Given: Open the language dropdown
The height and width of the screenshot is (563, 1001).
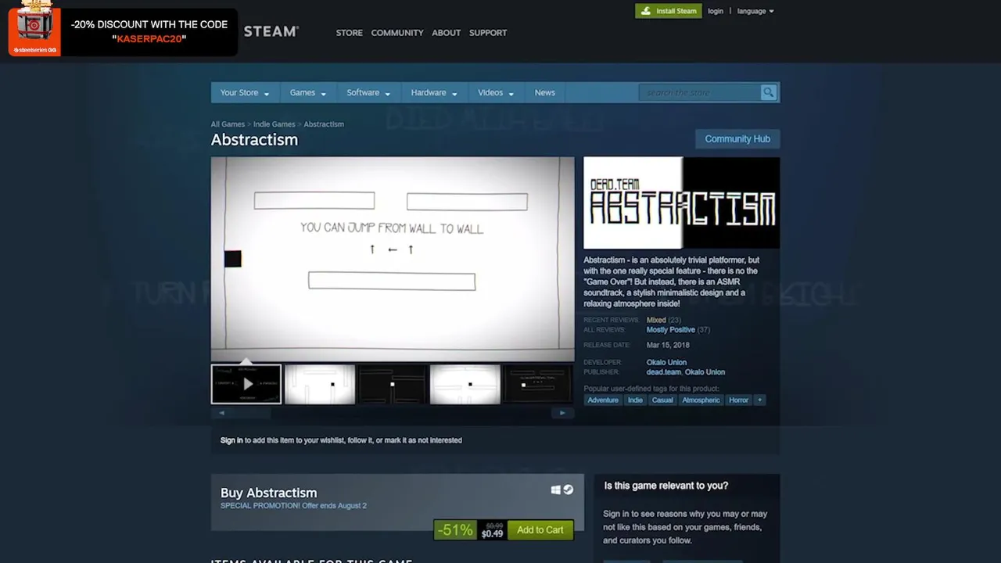Looking at the screenshot, I should click(755, 11).
